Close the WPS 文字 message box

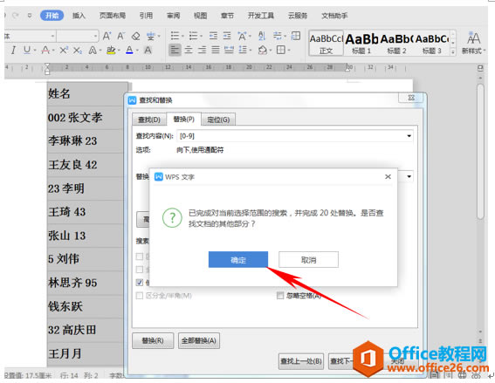click(x=388, y=177)
